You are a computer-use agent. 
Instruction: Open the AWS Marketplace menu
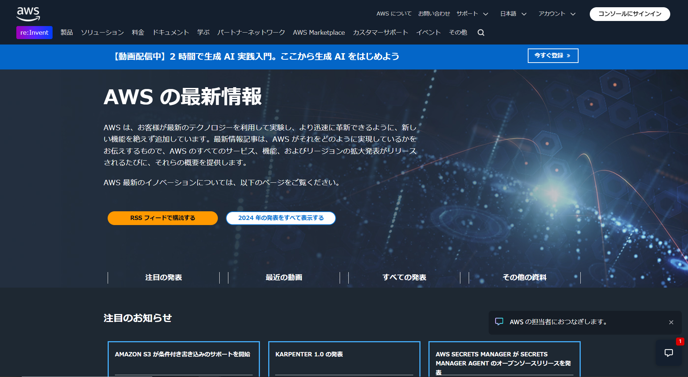pos(319,33)
